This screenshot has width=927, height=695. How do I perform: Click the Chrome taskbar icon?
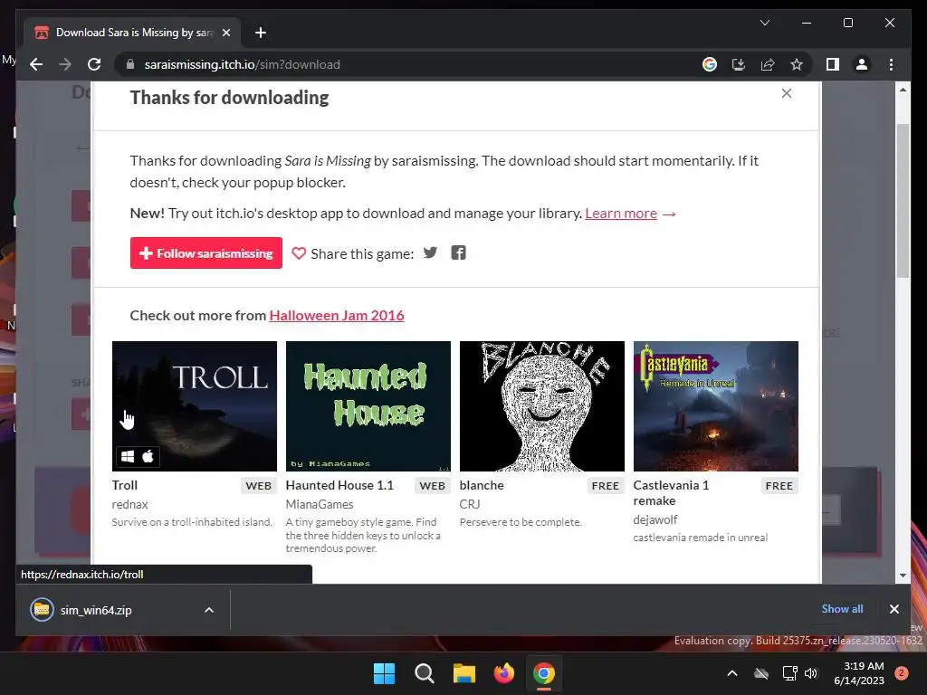click(544, 673)
